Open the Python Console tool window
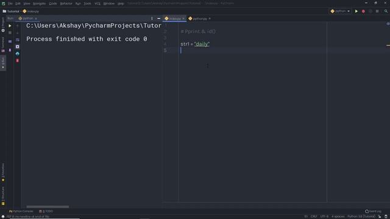Image resolution: width=390 pixels, height=219 pixels. tap(21, 211)
